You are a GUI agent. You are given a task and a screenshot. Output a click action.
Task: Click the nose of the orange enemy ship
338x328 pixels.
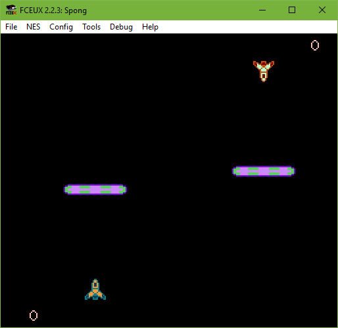(264, 79)
